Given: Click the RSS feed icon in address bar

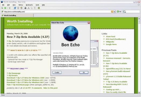Looking at the screenshot, I should [112, 12].
